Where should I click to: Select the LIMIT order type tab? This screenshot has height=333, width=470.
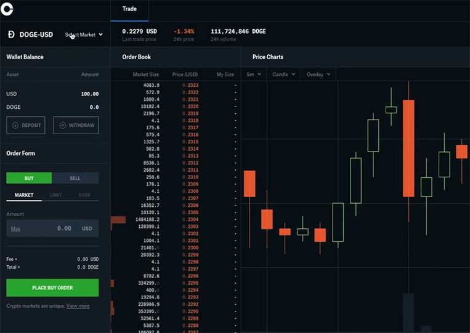pyautogui.click(x=56, y=195)
